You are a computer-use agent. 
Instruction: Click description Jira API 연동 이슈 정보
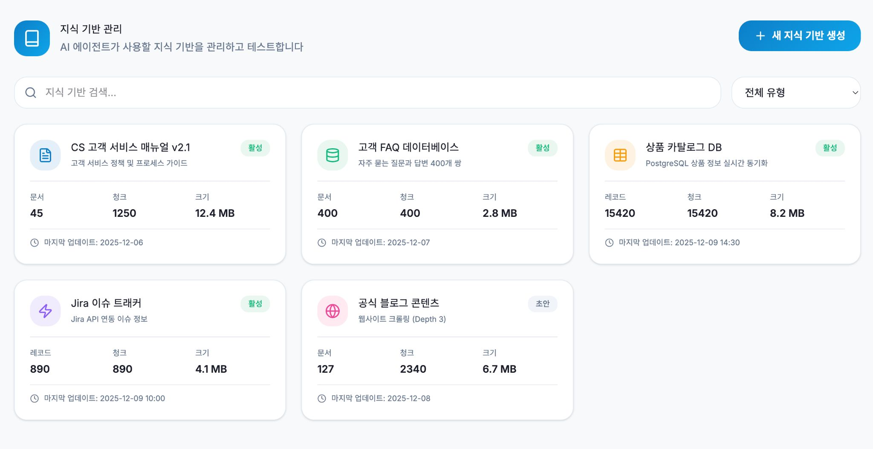pyautogui.click(x=109, y=319)
